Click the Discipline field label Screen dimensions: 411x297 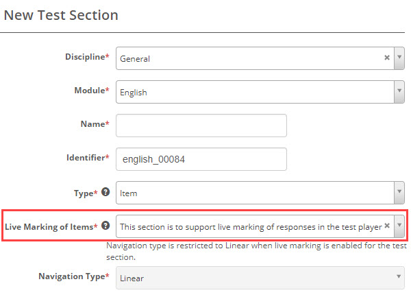(82, 57)
